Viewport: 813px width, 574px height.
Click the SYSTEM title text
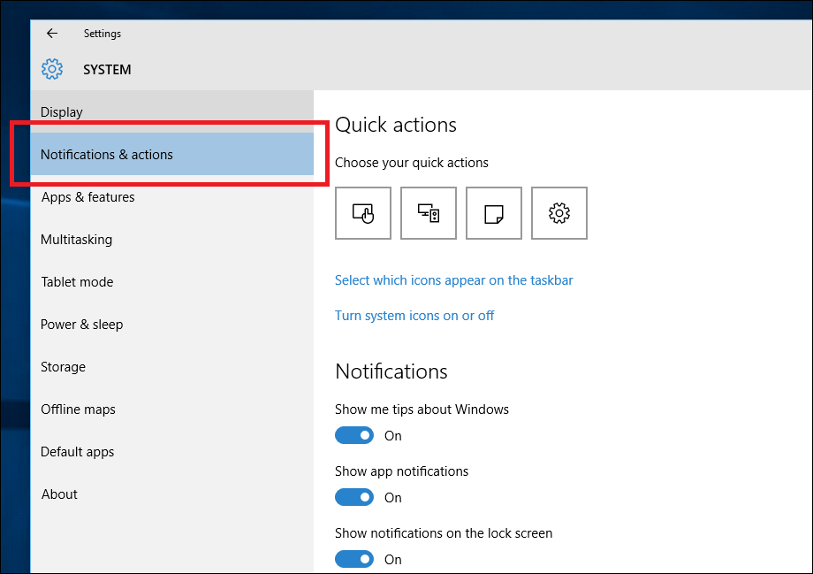click(107, 70)
